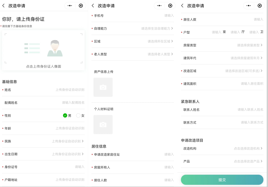Expand the 自理能力 picker
The image size is (268, 187).
[x=157, y=29]
